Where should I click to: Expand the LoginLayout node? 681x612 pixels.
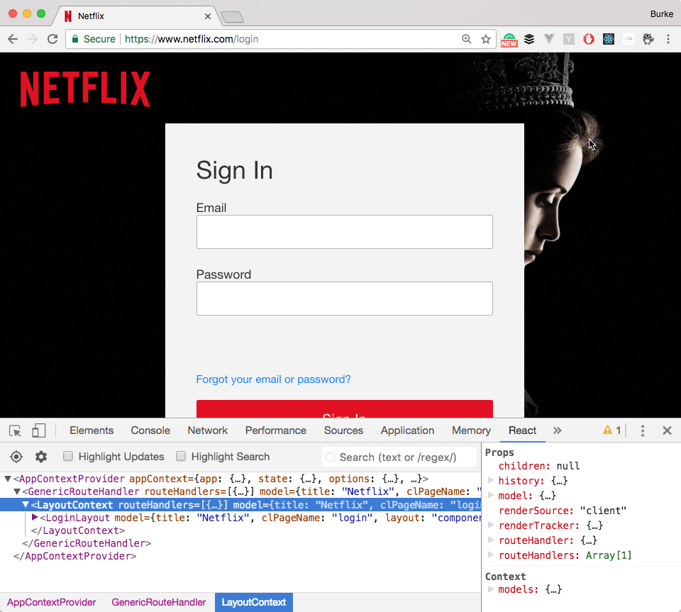coord(35,517)
